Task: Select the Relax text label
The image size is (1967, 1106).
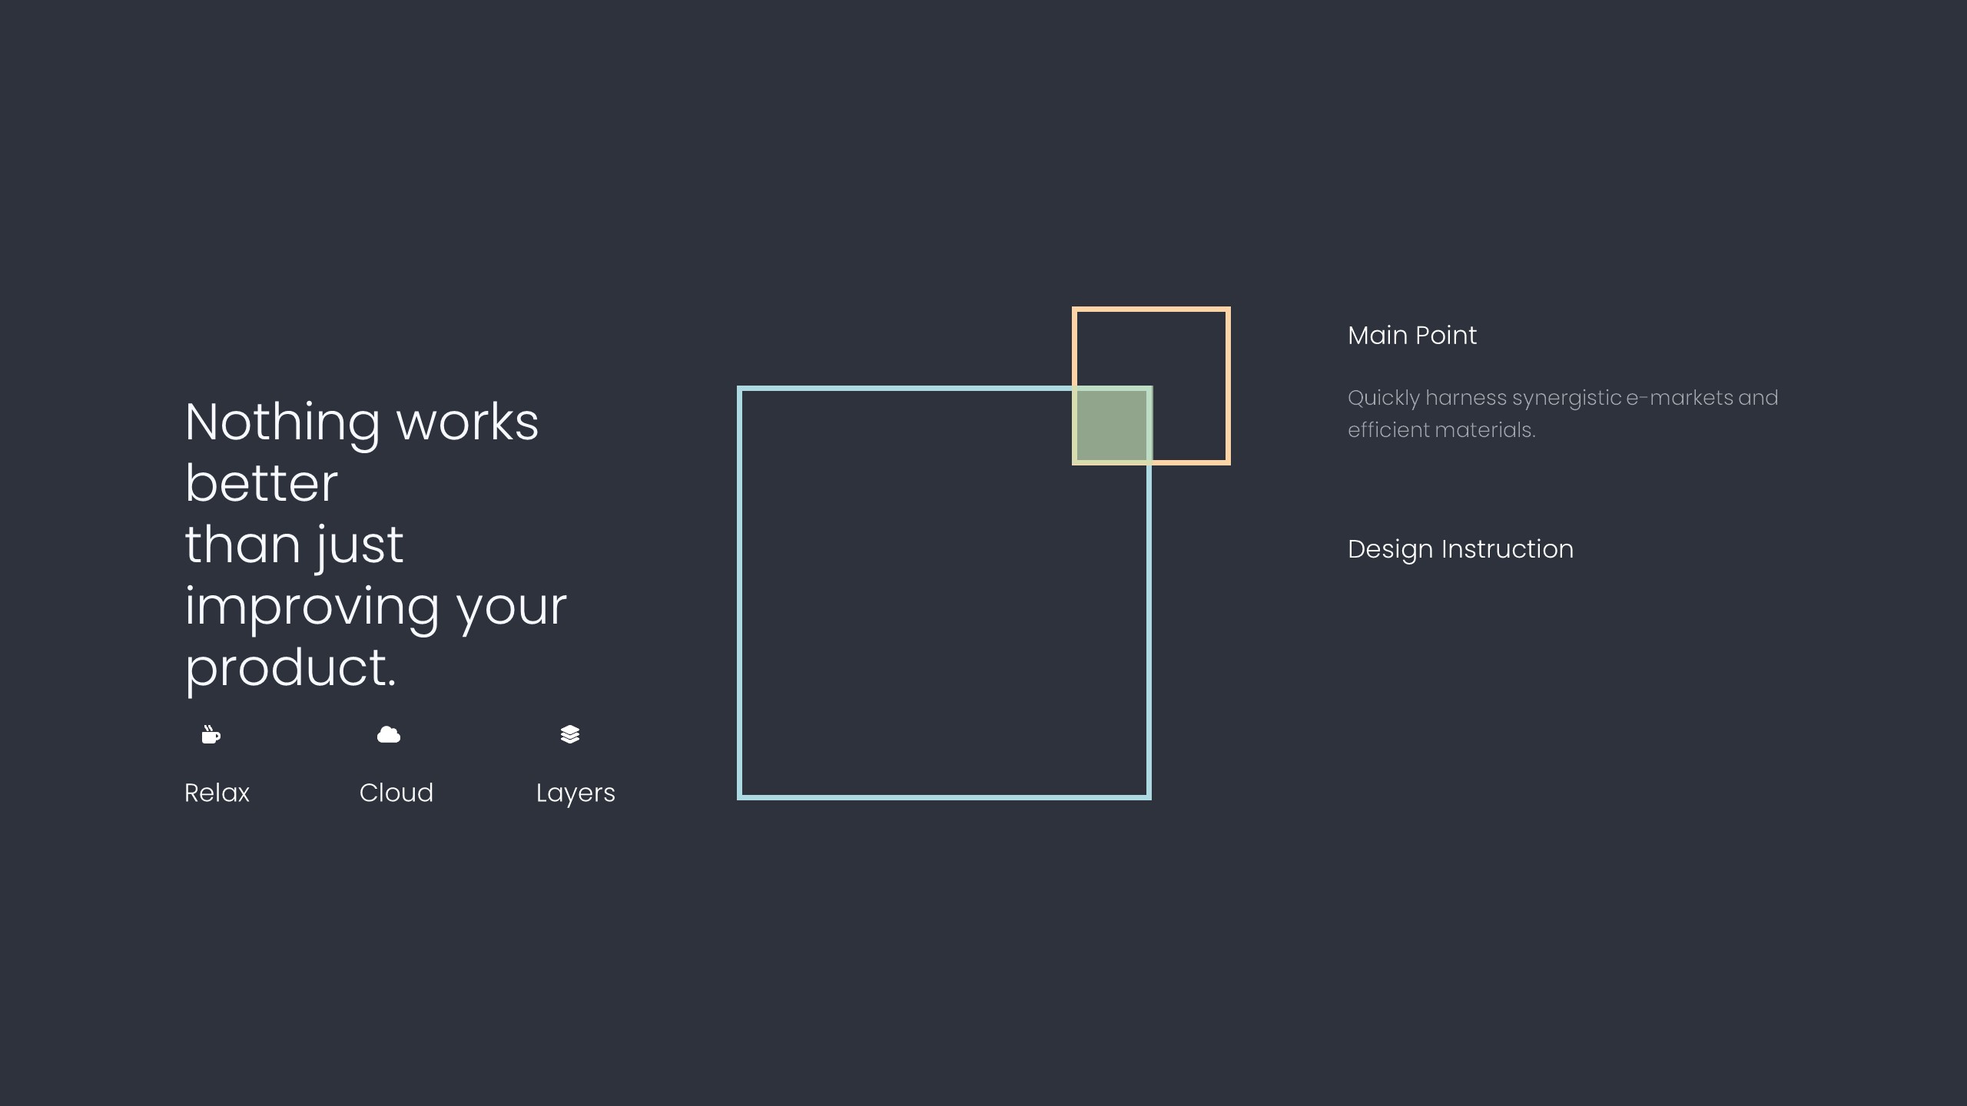Action: tap(217, 793)
